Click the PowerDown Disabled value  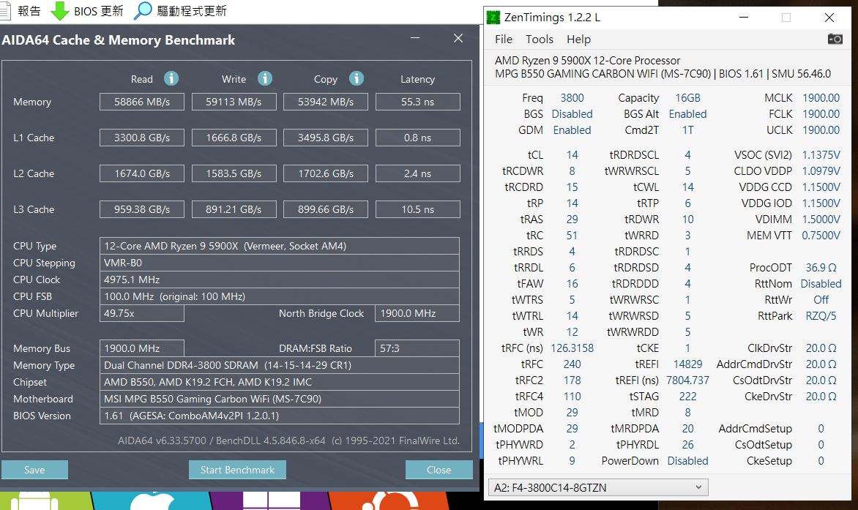point(688,461)
